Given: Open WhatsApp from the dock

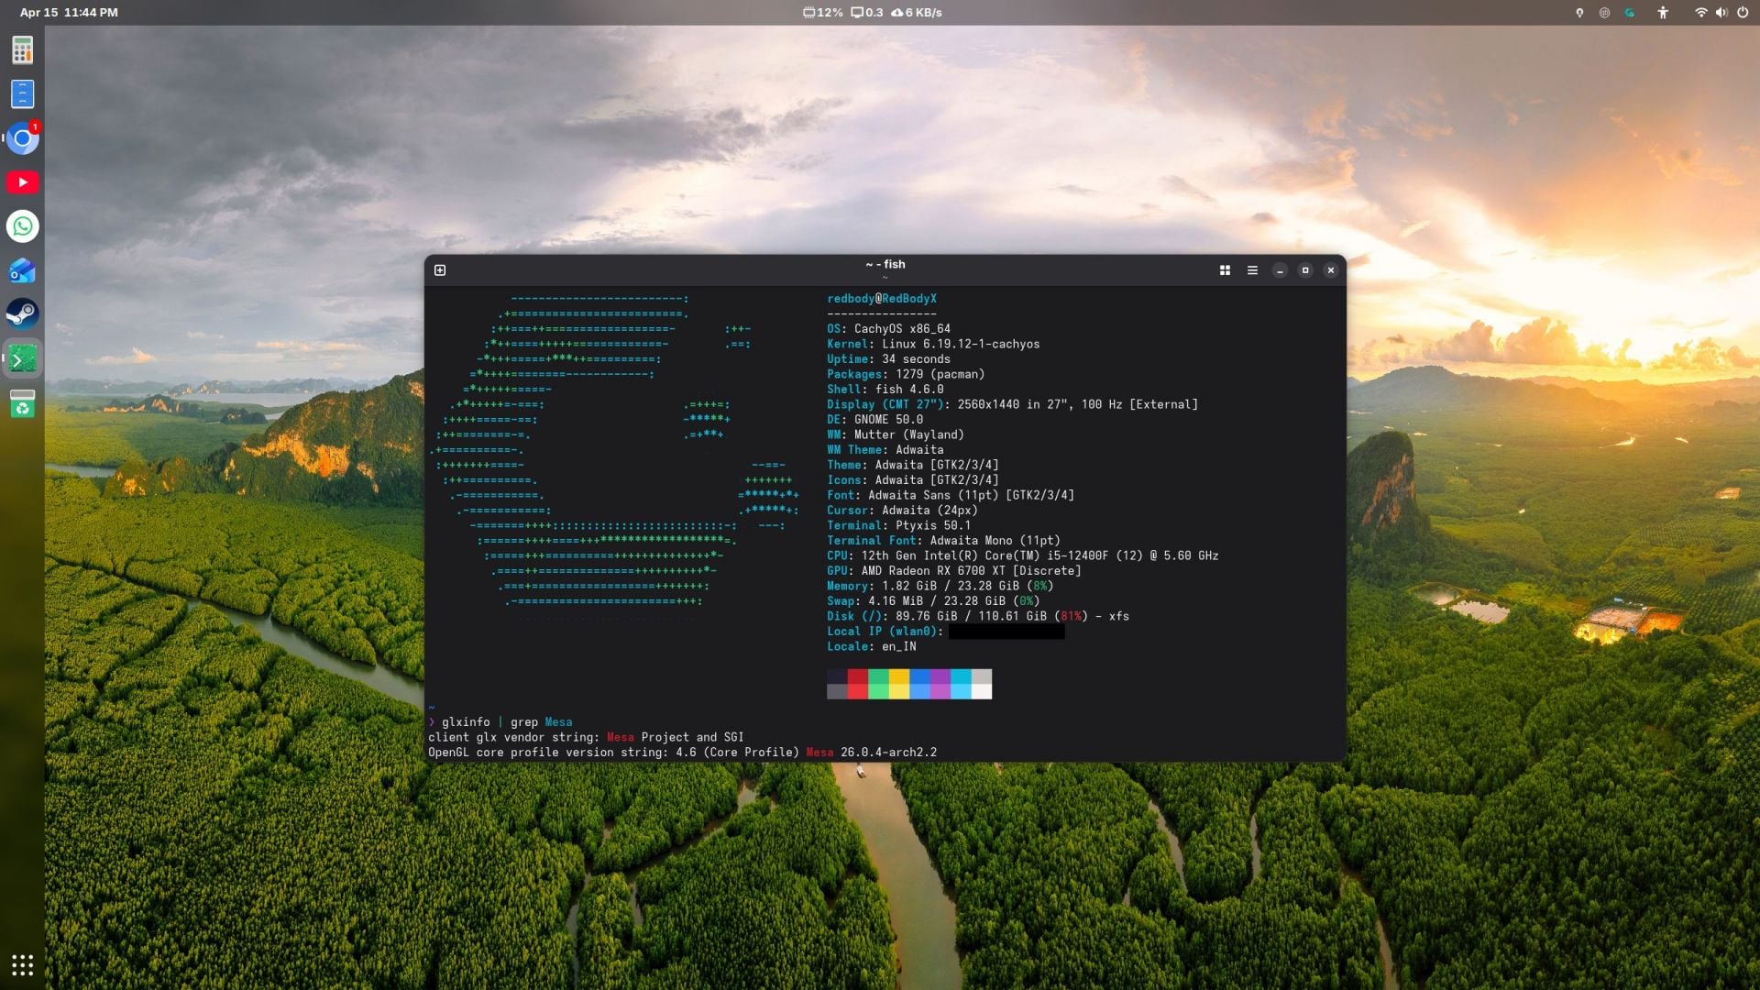Looking at the screenshot, I should coord(22,226).
